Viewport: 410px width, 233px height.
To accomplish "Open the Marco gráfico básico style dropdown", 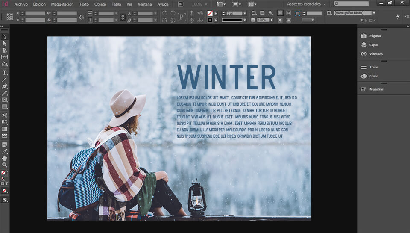I will point(374,13).
